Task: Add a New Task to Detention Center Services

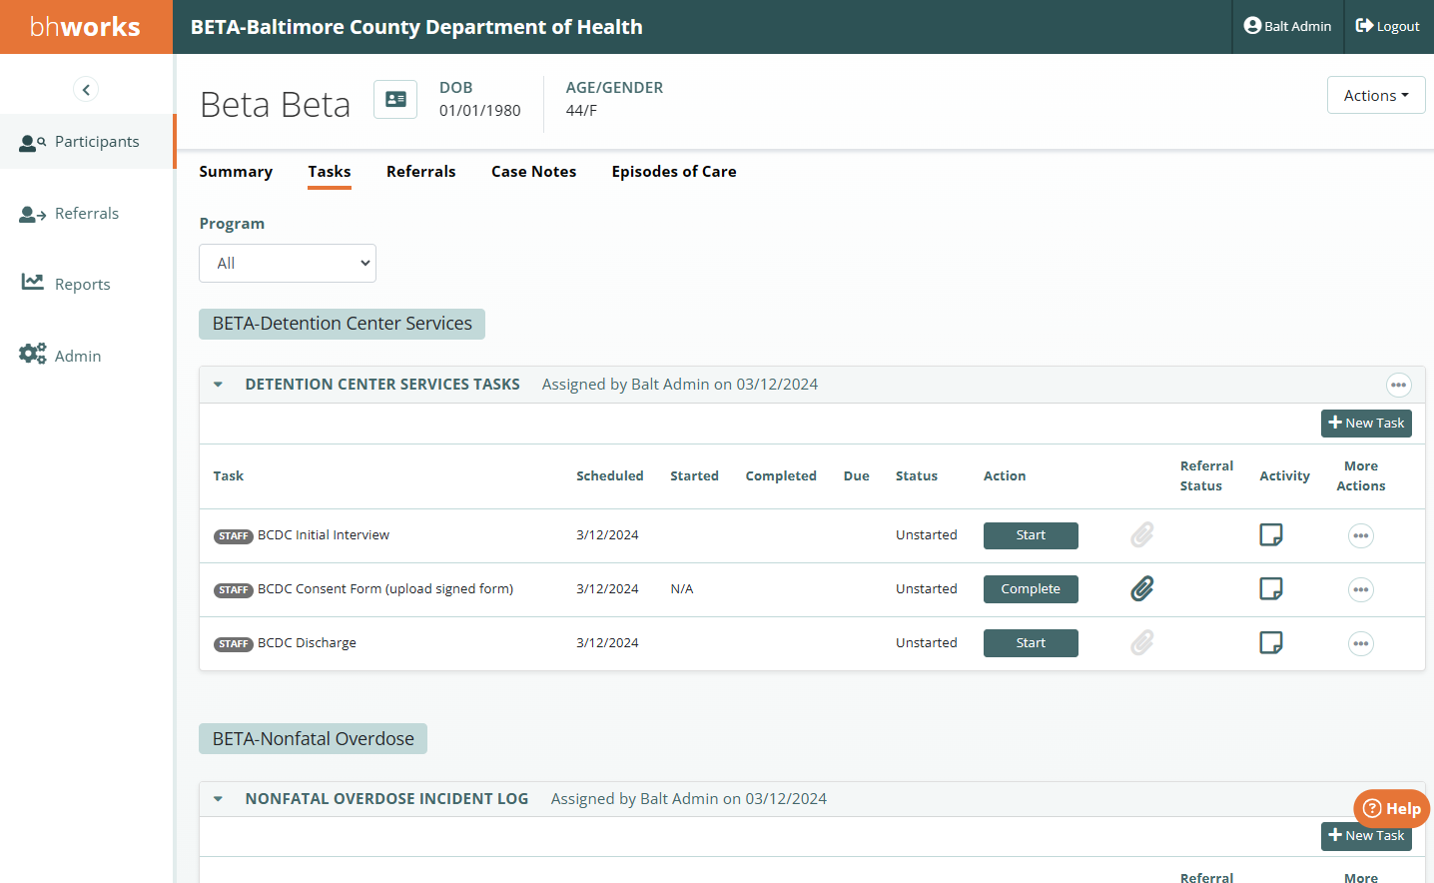Action: (1366, 424)
